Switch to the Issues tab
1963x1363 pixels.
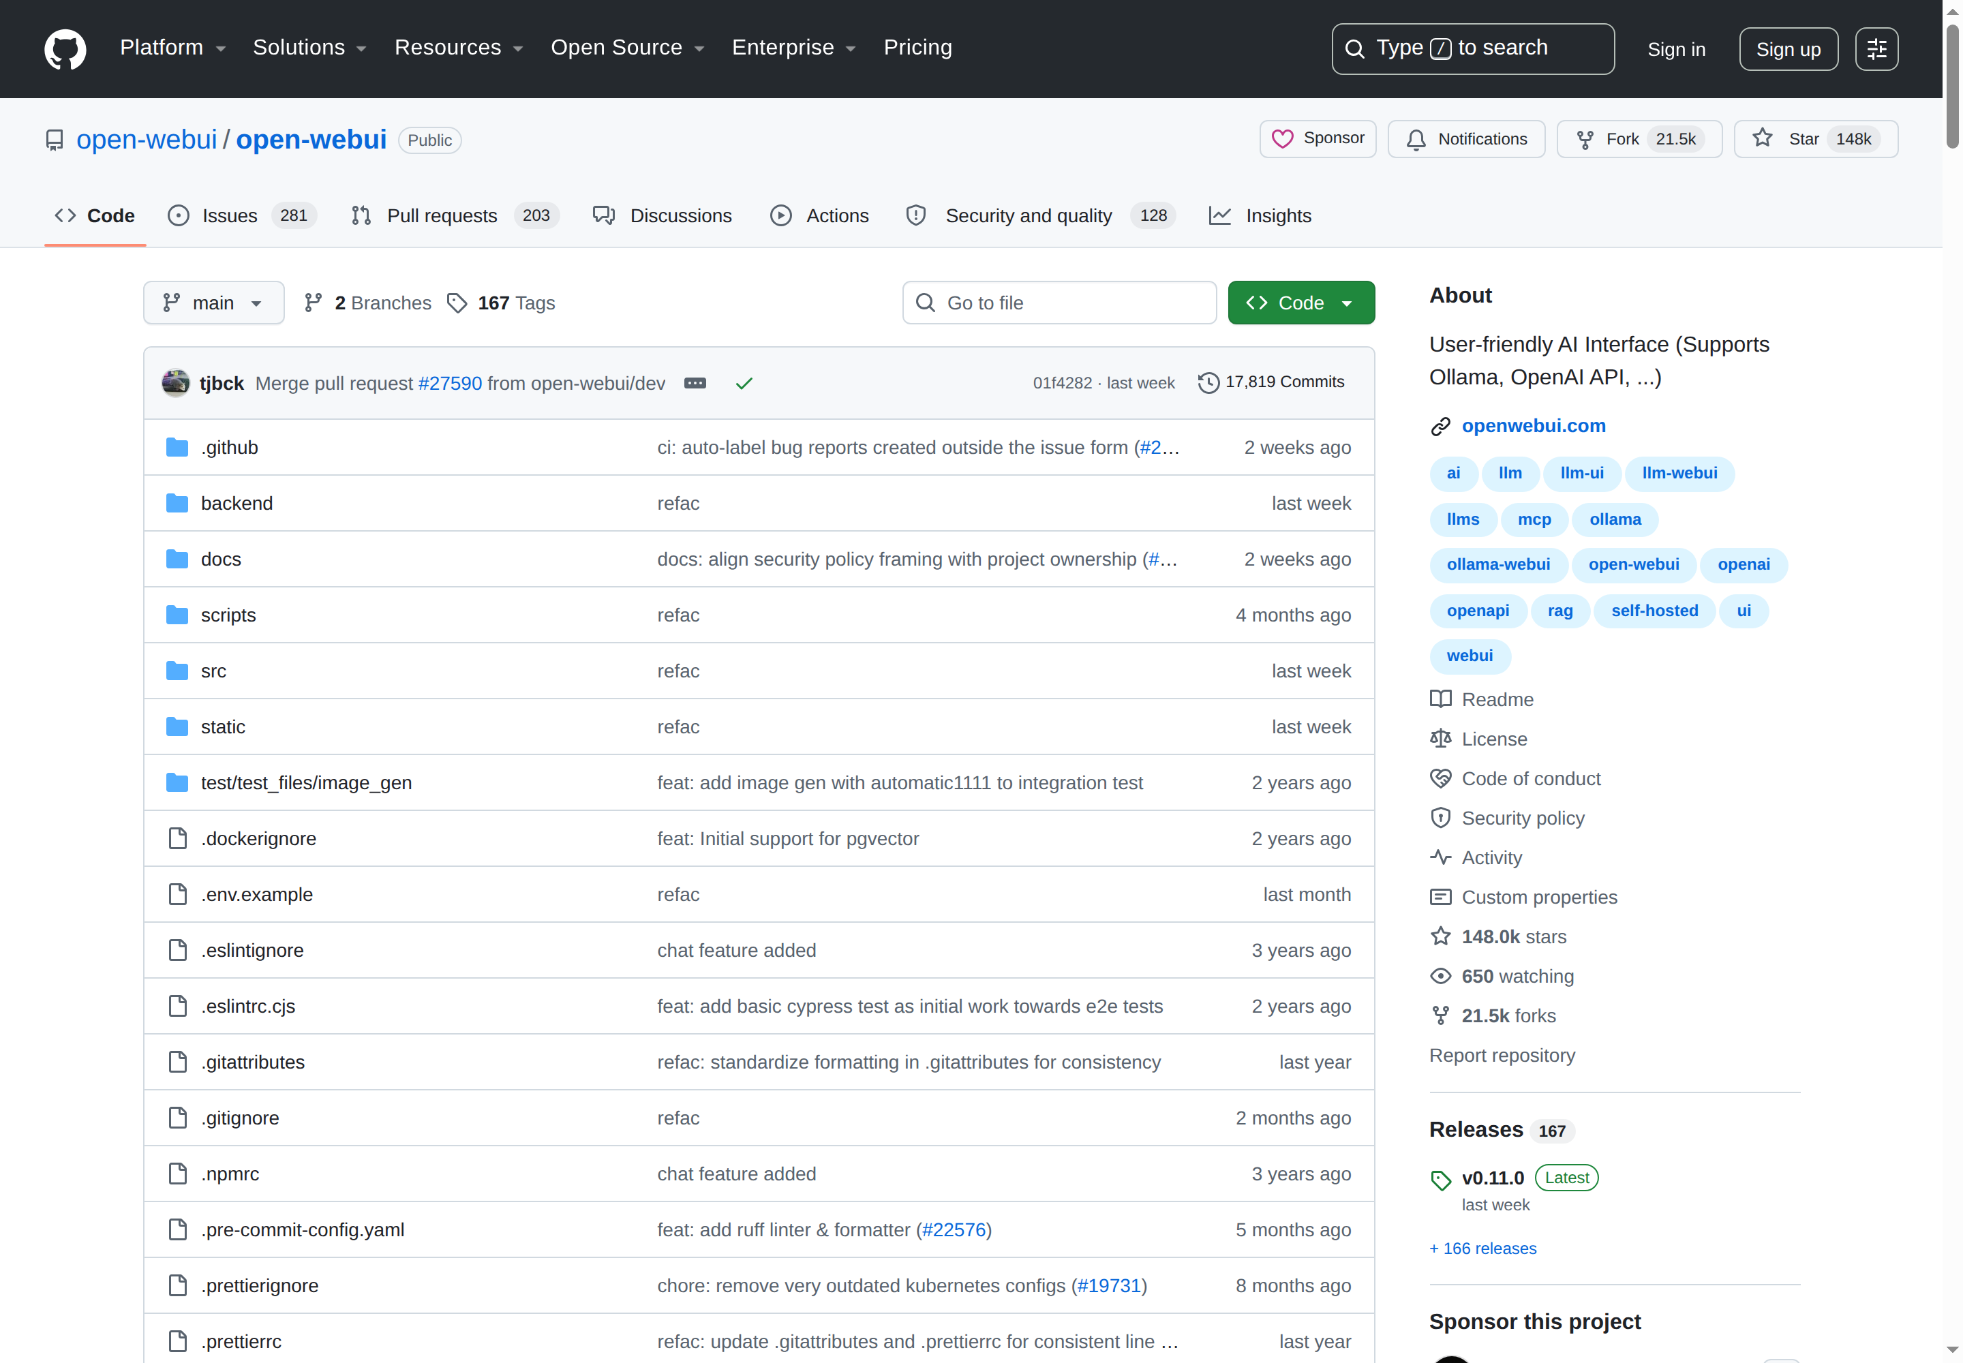point(242,216)
